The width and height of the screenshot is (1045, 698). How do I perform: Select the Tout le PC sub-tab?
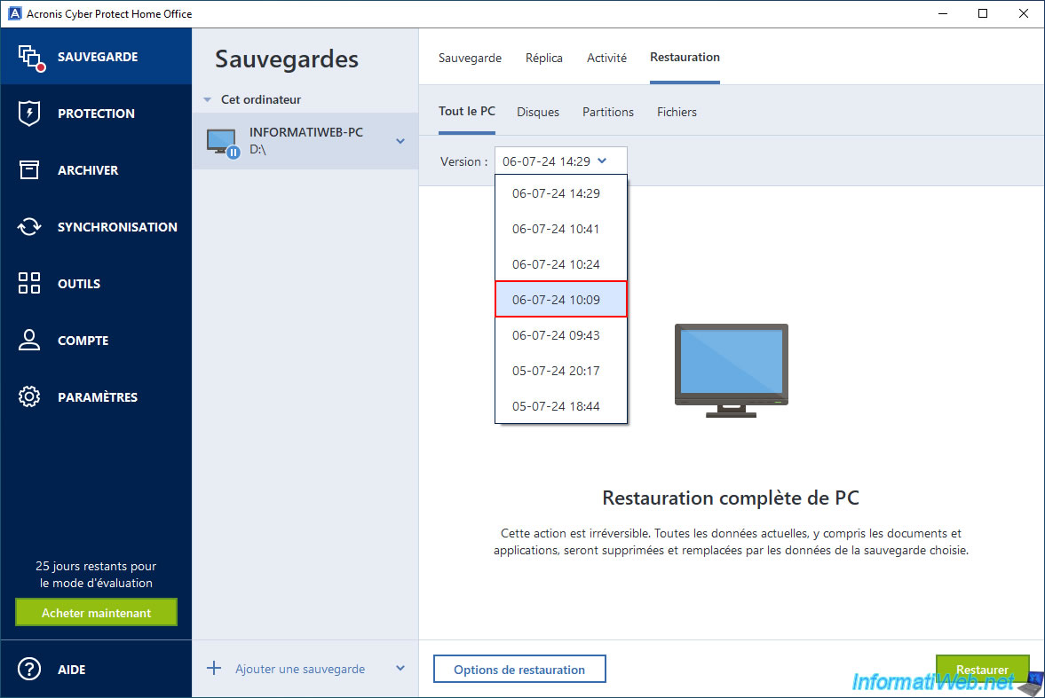pos(466,111)
